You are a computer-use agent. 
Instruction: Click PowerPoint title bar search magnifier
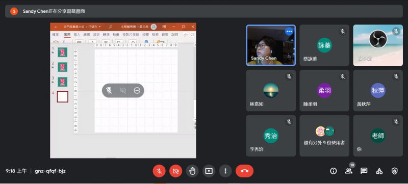111,27
